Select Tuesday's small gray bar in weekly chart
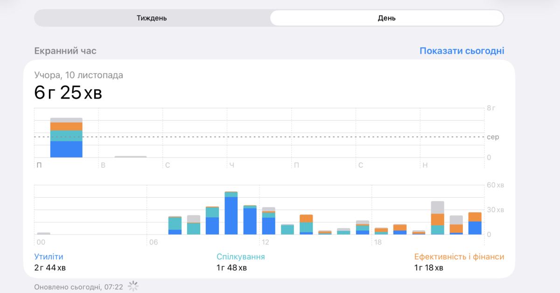The height and width of the screenshot is (293, 560). pyautogui.click(x=131, y=157)
